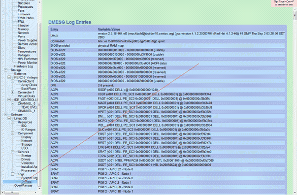
Task: Collapse the Services node
Action: [12, 152]
